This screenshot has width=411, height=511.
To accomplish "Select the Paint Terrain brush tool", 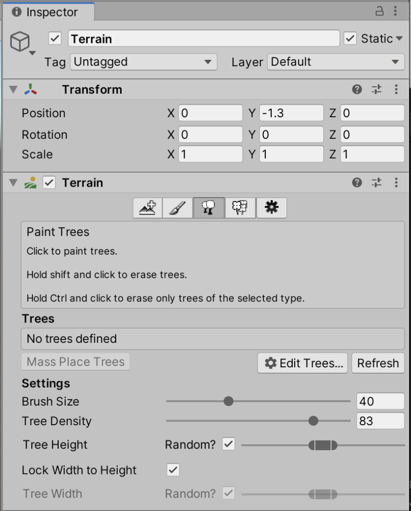I will pos(178,208).
